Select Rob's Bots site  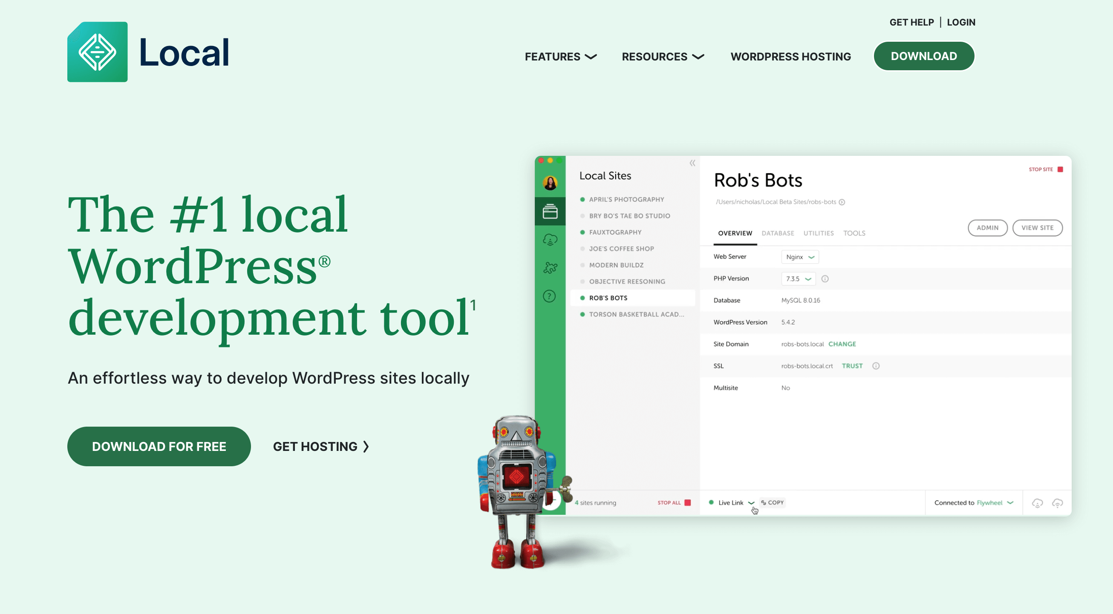coord(632,298)
